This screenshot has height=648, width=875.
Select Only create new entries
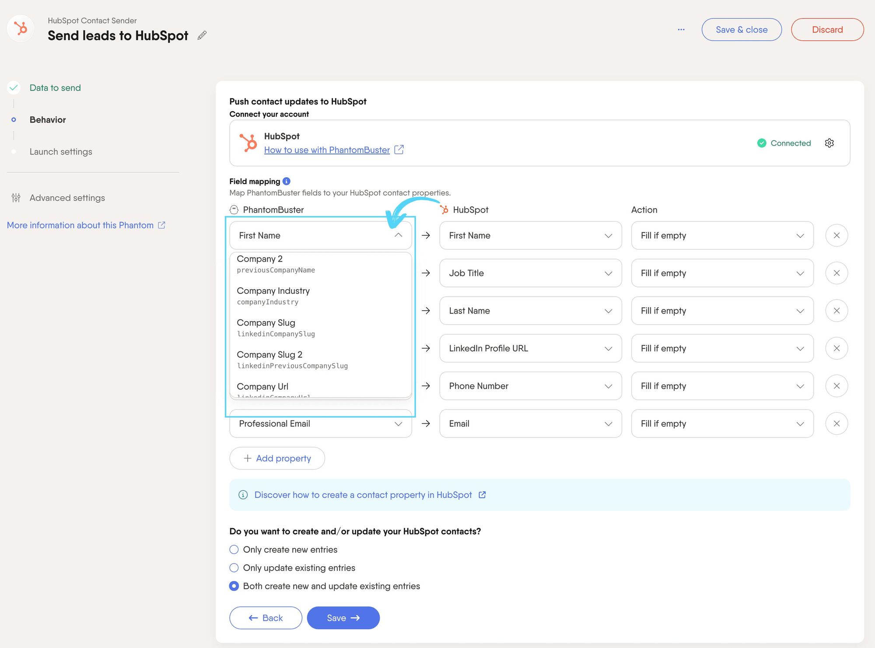pyautogui.click(x=234, y=550)
